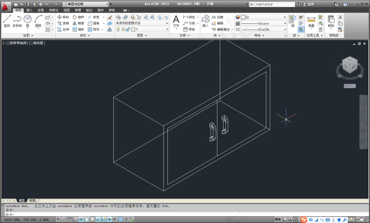Select the Line (直线) drawing tool
This screenshot has height=223, width=370.
pos(7,21)
